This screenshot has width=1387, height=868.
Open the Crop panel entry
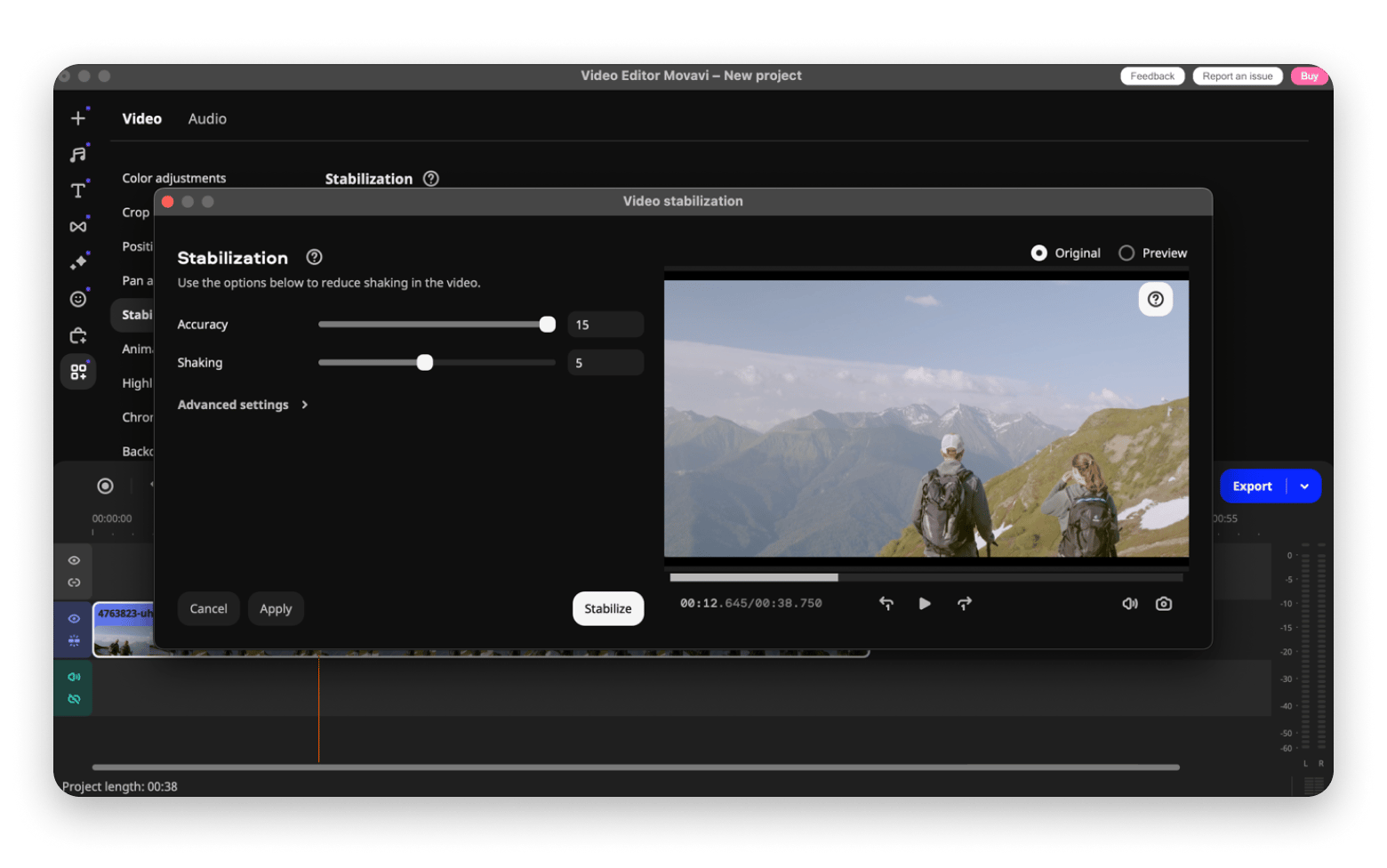point(135,212)
